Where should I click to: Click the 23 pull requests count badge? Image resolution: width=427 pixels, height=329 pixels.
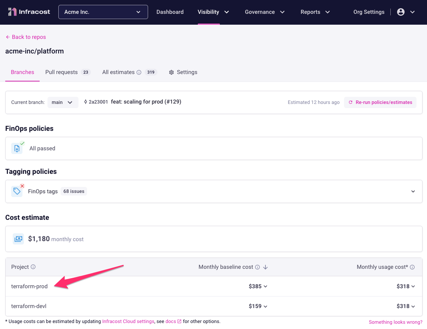(86, 72)
